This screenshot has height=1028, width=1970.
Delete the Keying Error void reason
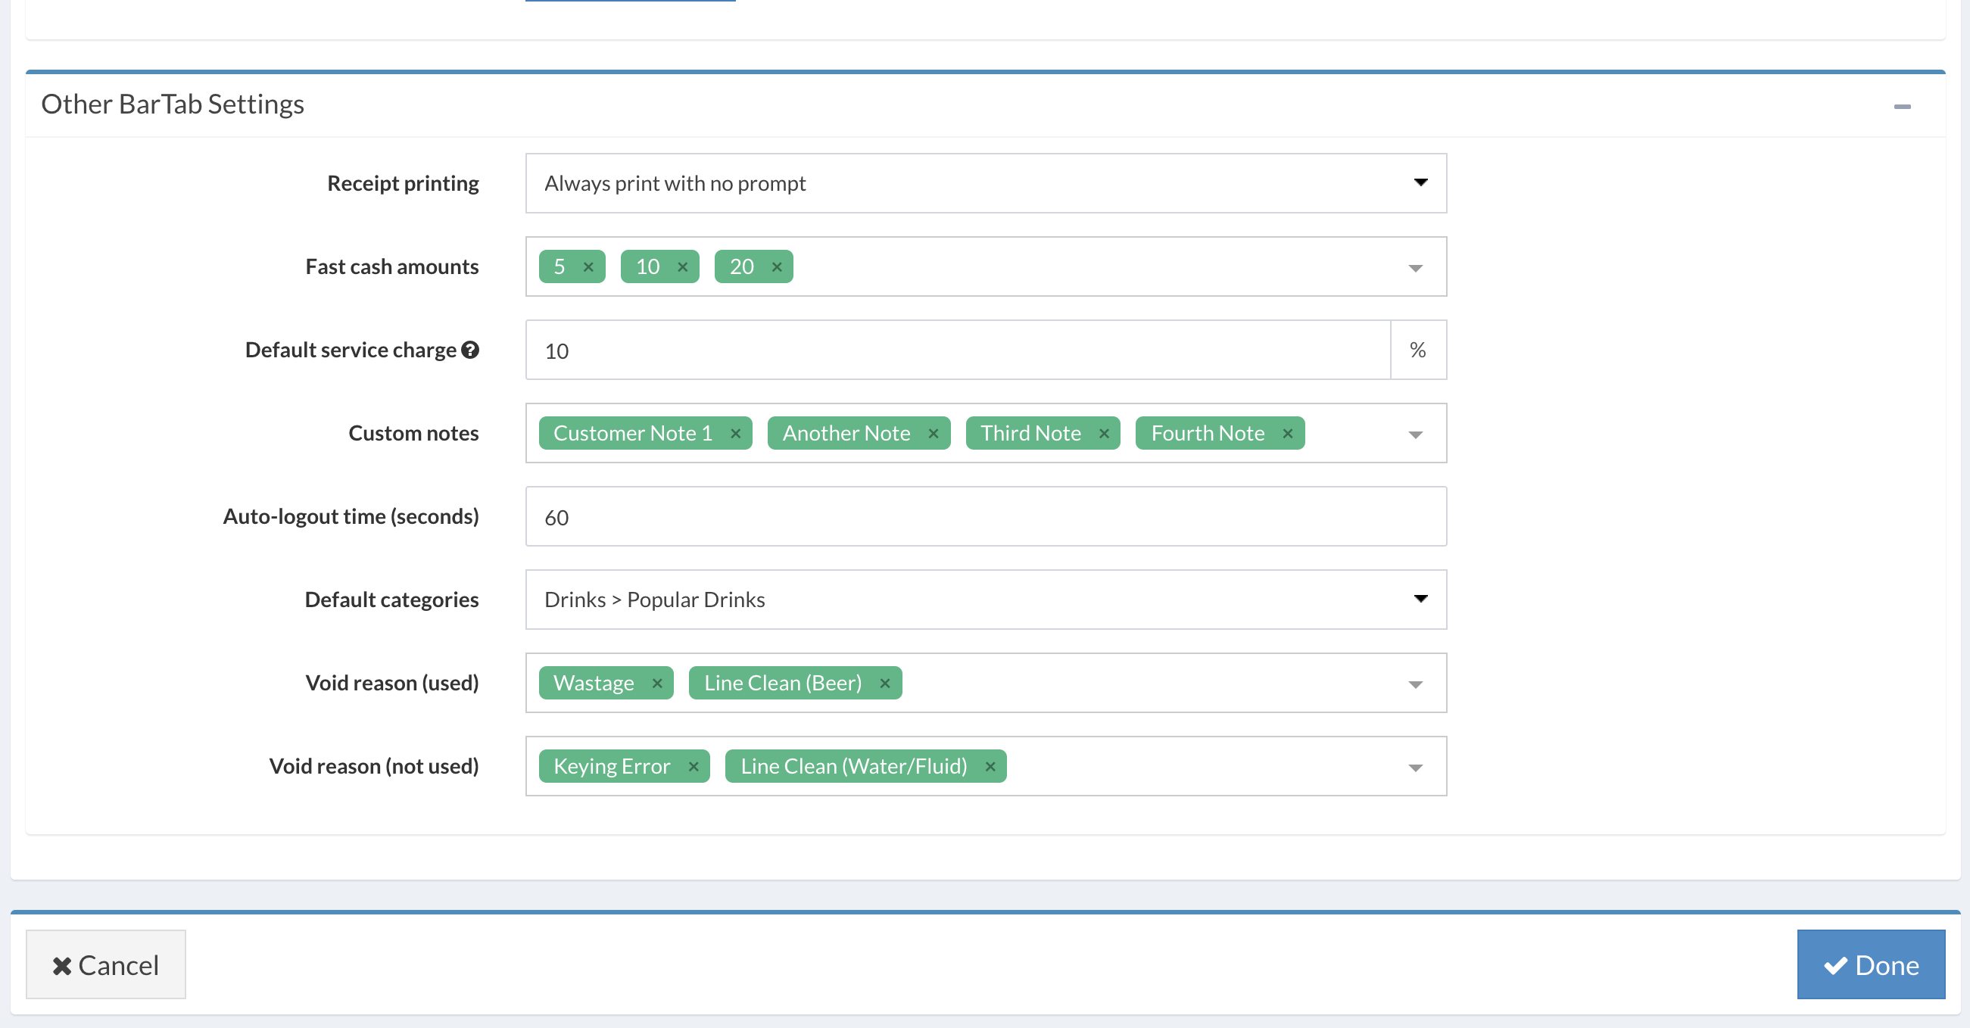(693, 766)
